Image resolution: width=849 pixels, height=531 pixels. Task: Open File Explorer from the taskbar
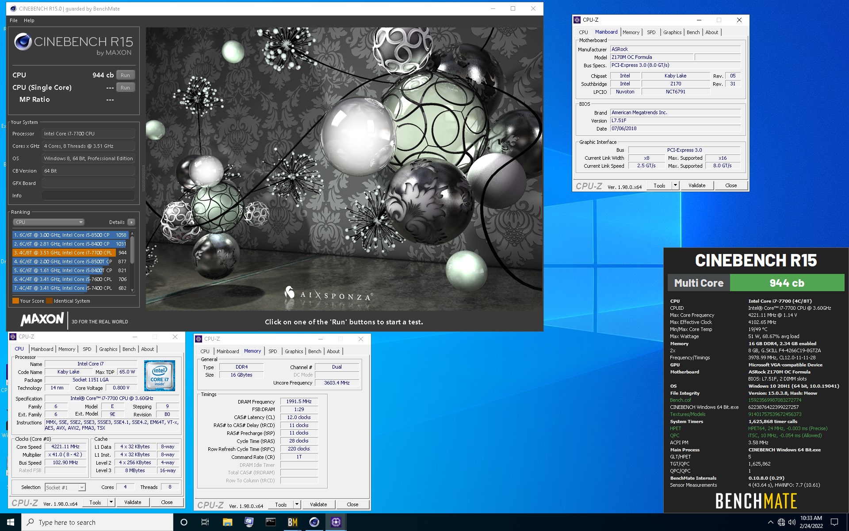pyautogui.click(x=227, y=522)
